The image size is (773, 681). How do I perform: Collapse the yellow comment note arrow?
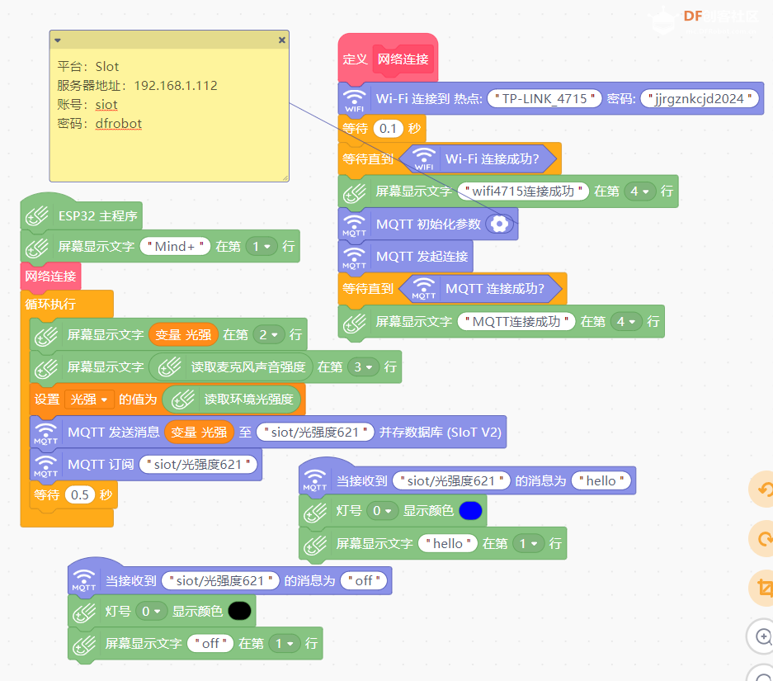tap(58, 40)
